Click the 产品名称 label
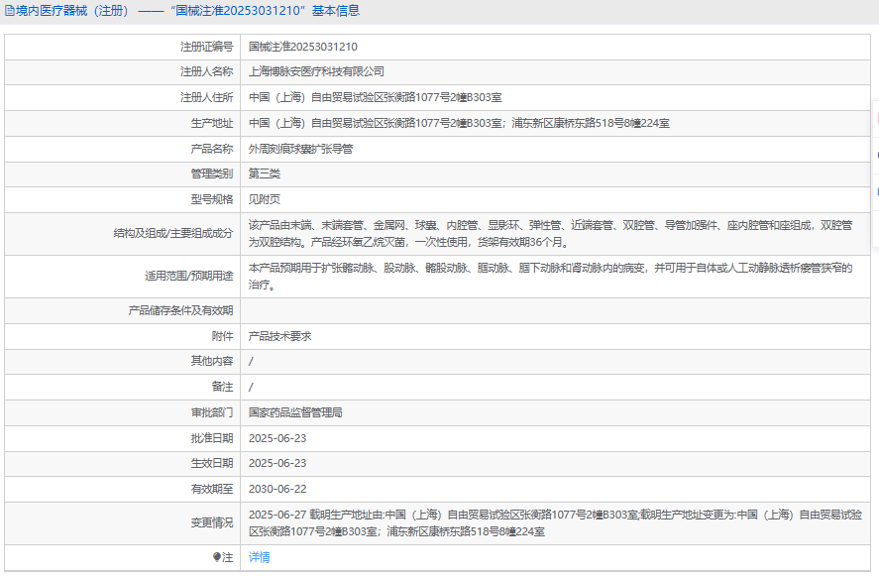The image size is (879, 577). pyautogui.click(x=212, y=149)
